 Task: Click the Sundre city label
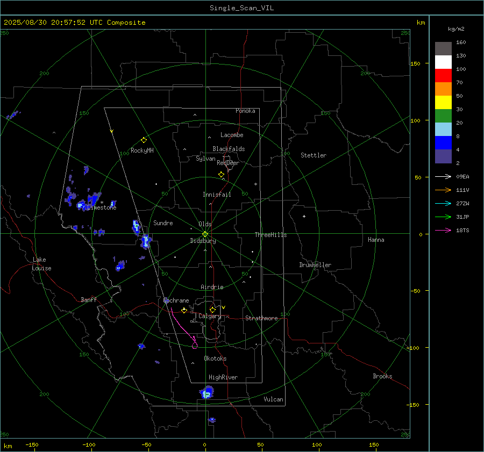click(163, 223)
